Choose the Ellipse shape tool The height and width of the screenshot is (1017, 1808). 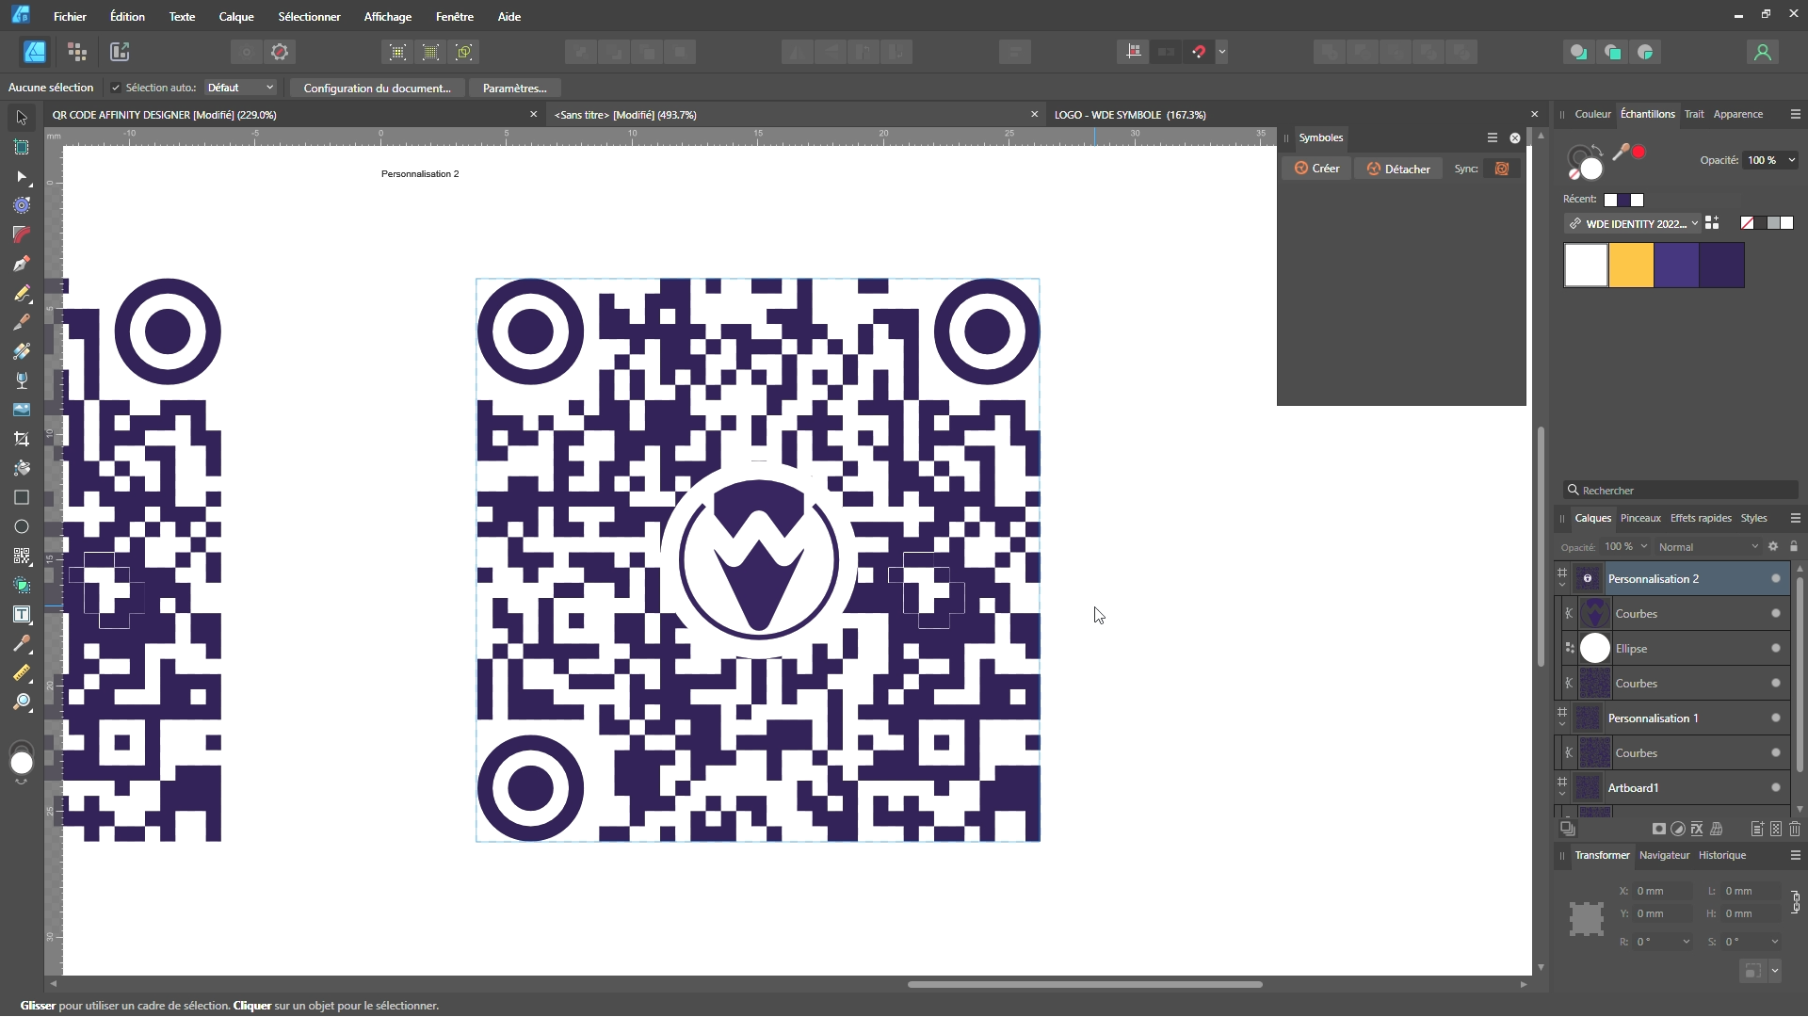21,526
